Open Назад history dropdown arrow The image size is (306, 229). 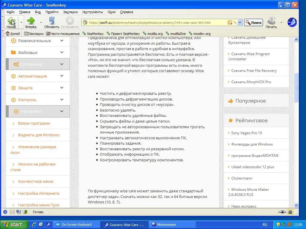(x=21, y=22)
